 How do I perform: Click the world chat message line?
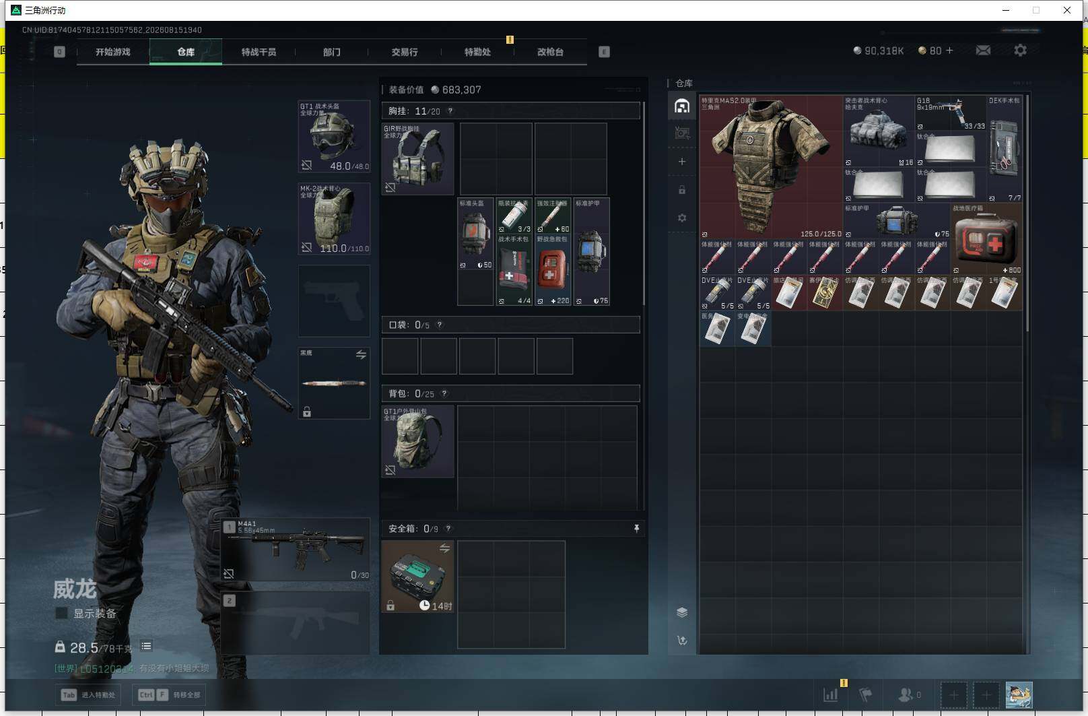pos(132,668)
